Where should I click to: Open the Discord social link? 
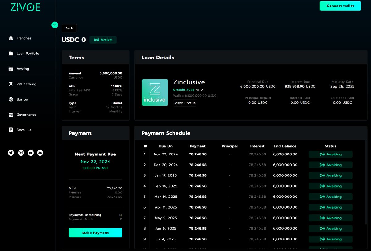coord(40,153)
